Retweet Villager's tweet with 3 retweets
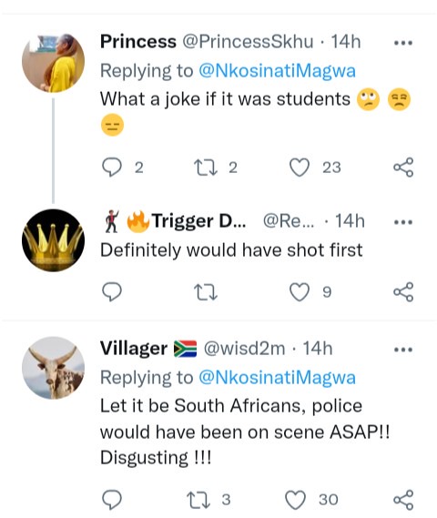 pyautogui.click(x=198, y=500)
